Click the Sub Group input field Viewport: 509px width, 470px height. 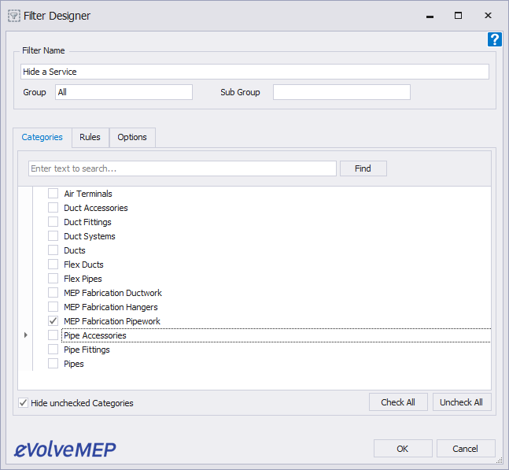tap(341, 92)
